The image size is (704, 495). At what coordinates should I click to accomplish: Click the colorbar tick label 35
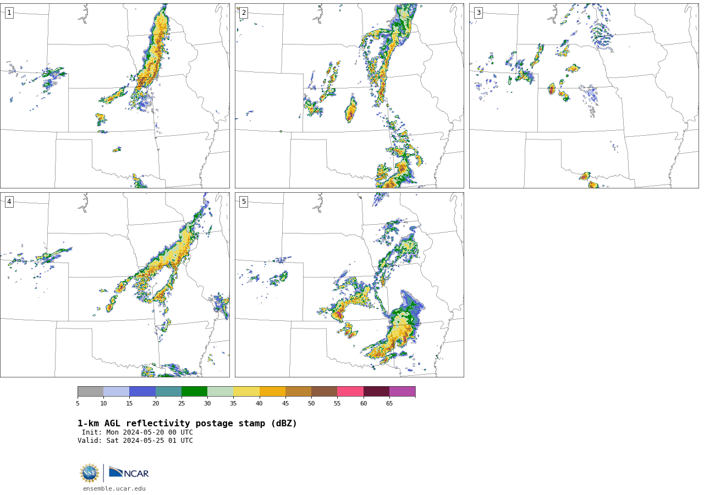(x=233, y=404)
